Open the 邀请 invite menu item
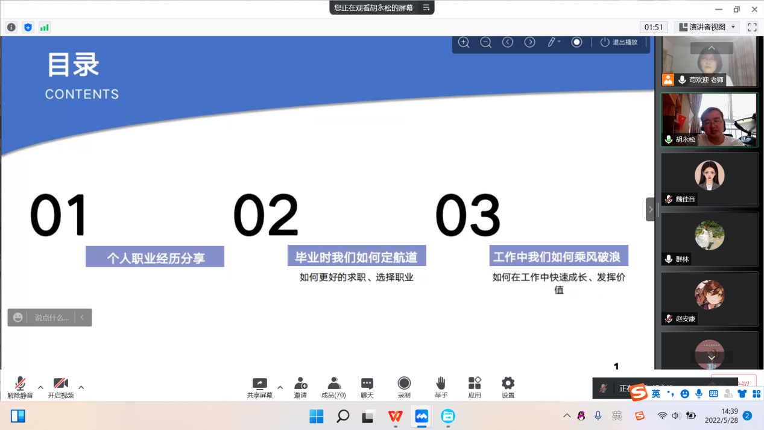The height and width of the screenshot is (430, 764). [300, 387]
